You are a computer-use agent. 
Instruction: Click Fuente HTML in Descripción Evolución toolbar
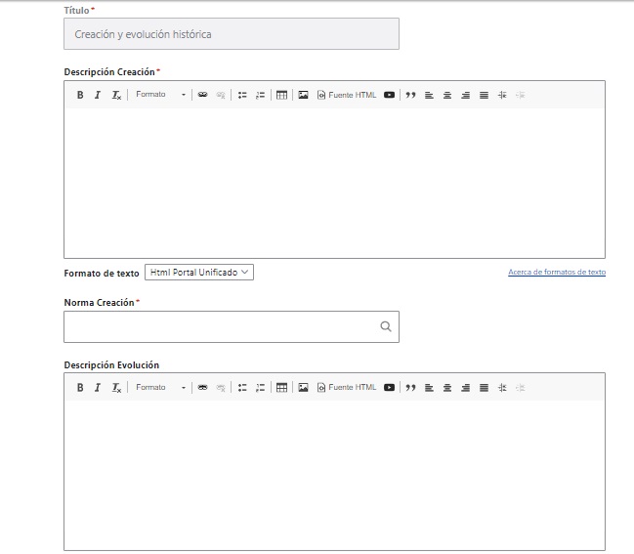coord(347,388)
